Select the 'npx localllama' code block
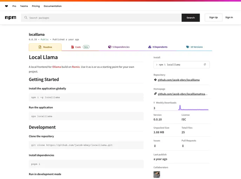Viewport: 241px width, 179px height. pyautogui.click(x=86, y=116)
